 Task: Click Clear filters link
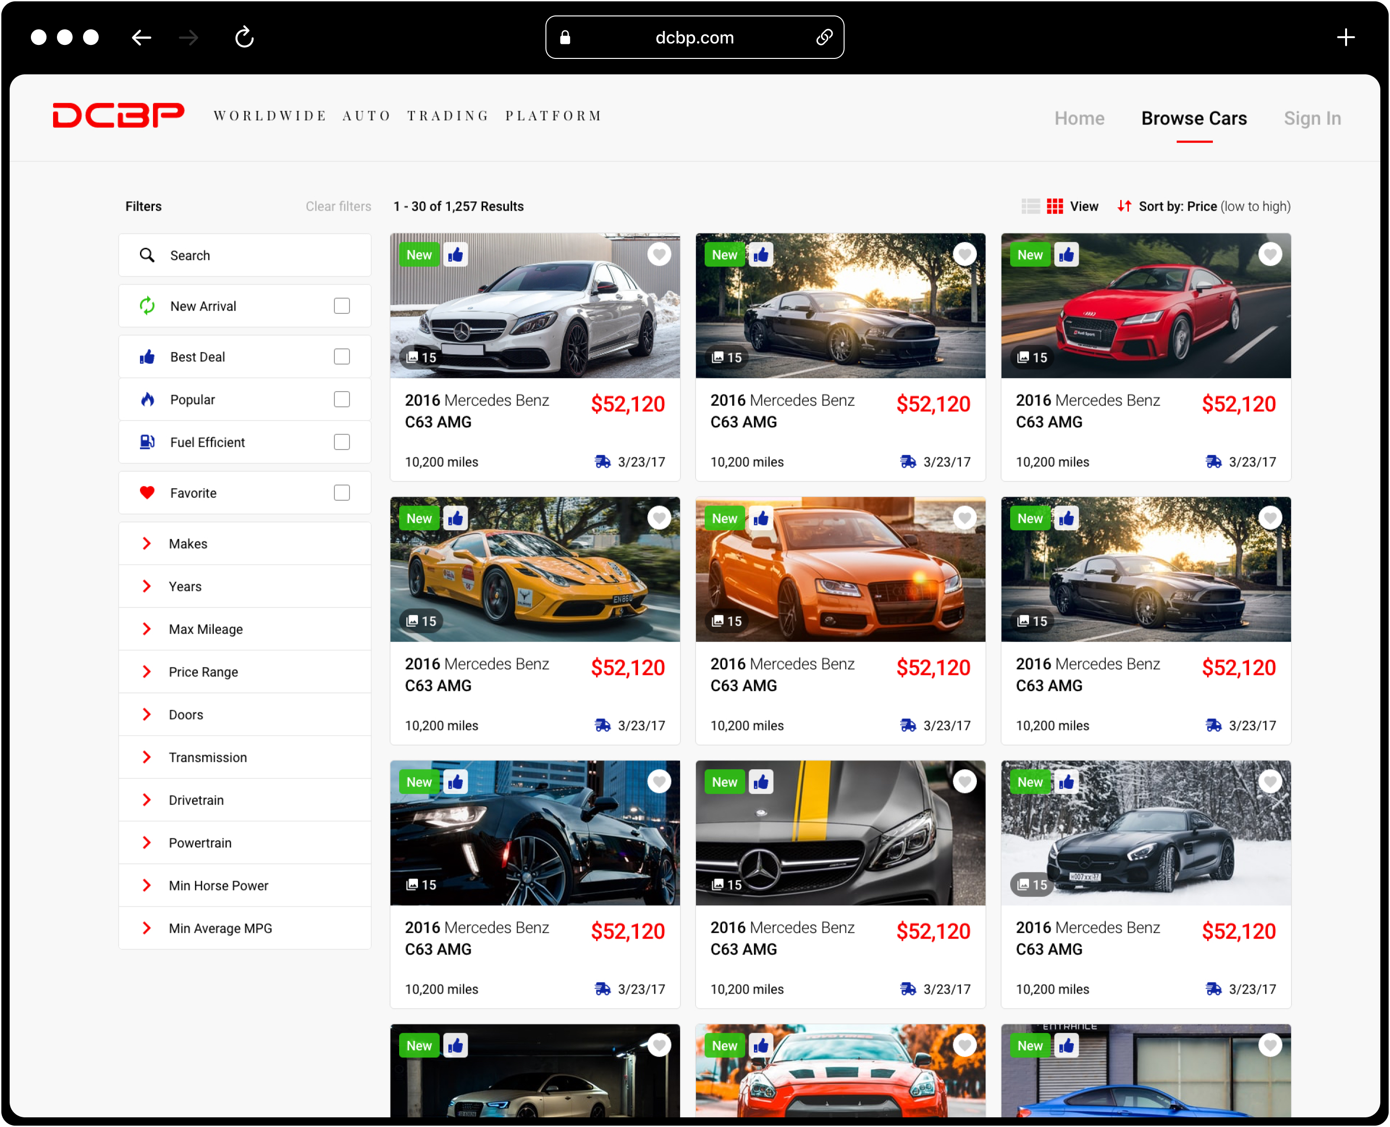click(x=338, y=207)
